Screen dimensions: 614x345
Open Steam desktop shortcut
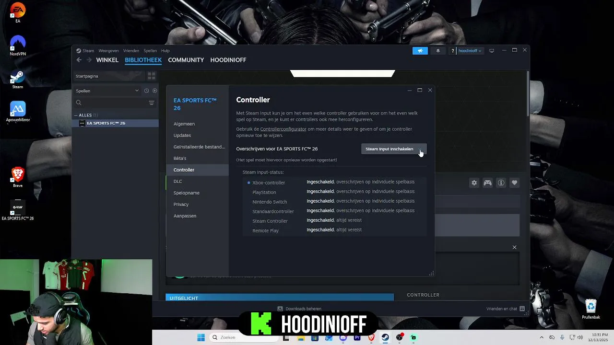[x=18, y=79]
